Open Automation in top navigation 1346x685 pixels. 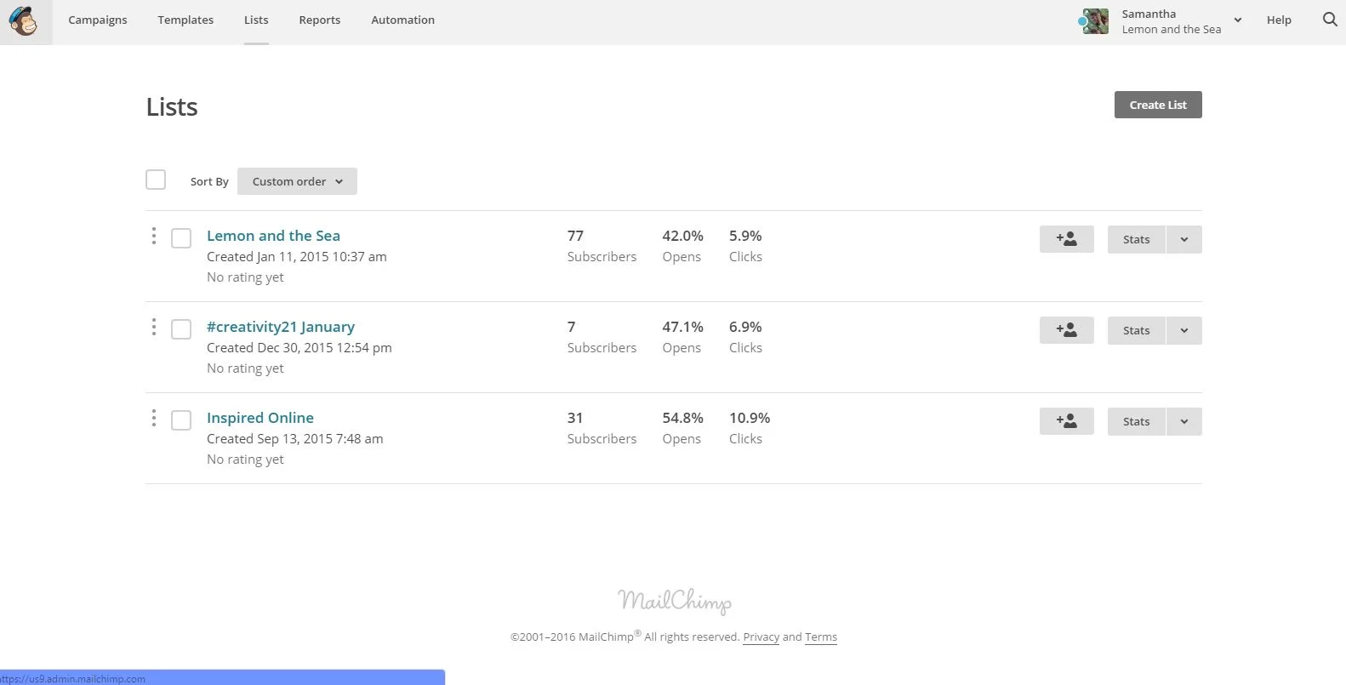pyautogui.click(x=402, y=20)
